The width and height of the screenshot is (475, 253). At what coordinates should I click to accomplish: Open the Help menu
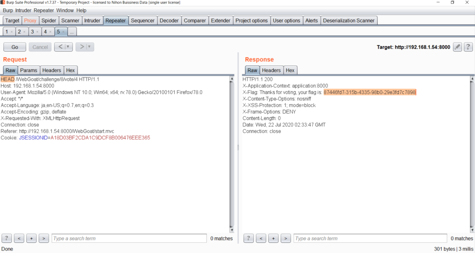coord(81,10)
